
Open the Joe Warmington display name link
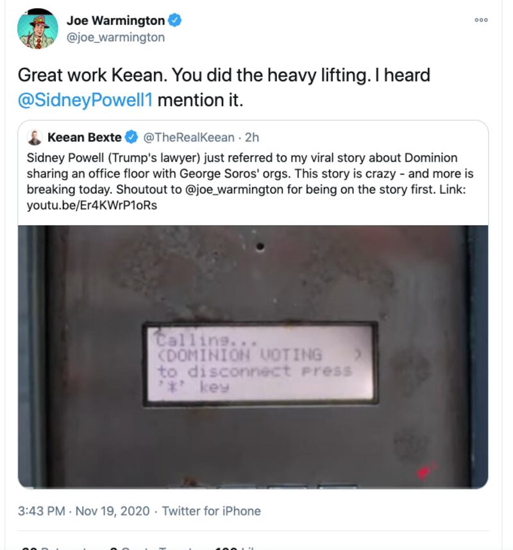tap(115, 21)
